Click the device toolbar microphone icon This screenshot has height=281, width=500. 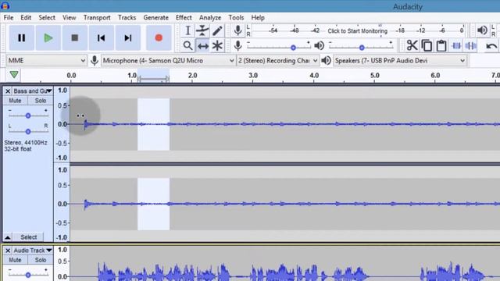pyautogui.click(x=95, y=61)
